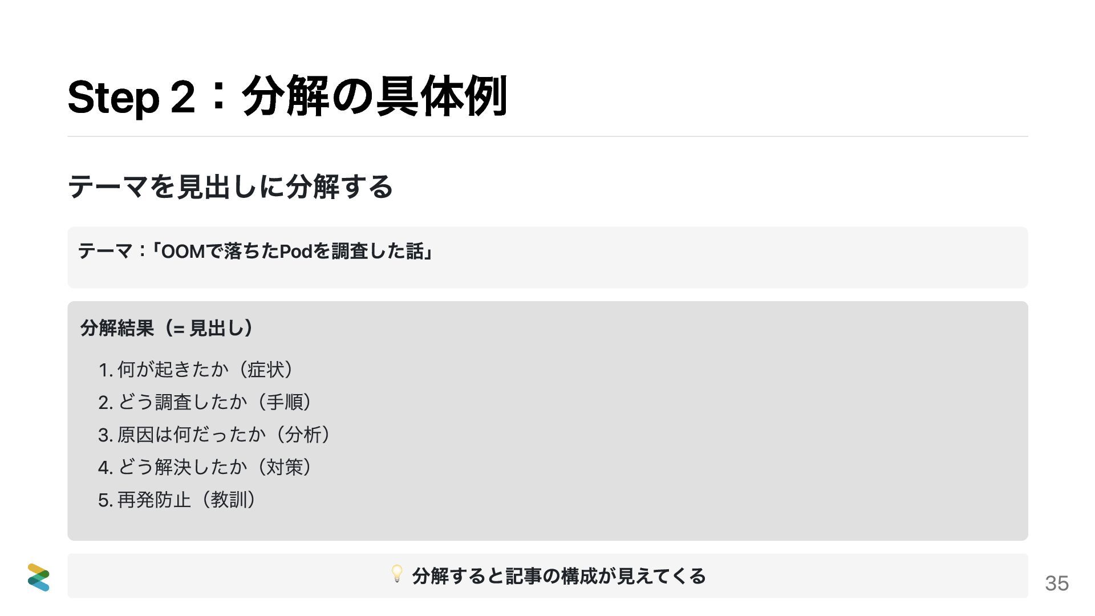Image resolution: width=1095 pixels, height=616 pixels.
Task: Click the word 'OOM' in theme box
Action: (x=183, y=251)
